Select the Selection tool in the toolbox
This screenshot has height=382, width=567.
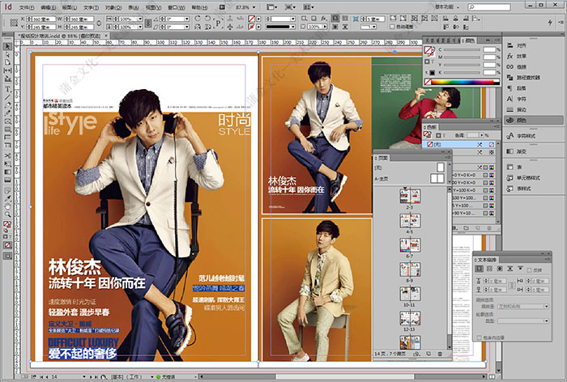(7, 46)
